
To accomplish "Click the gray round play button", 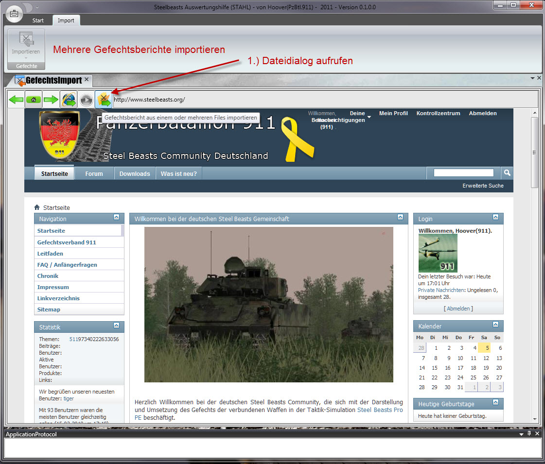I will pos(86,100).
